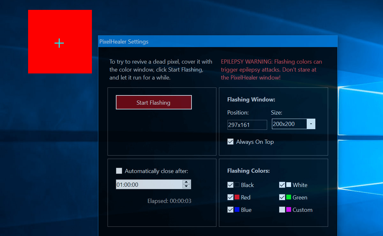Viewport: 383px width, 236px height.
Task: Click the Size: label
Action: tap(277, 113)
